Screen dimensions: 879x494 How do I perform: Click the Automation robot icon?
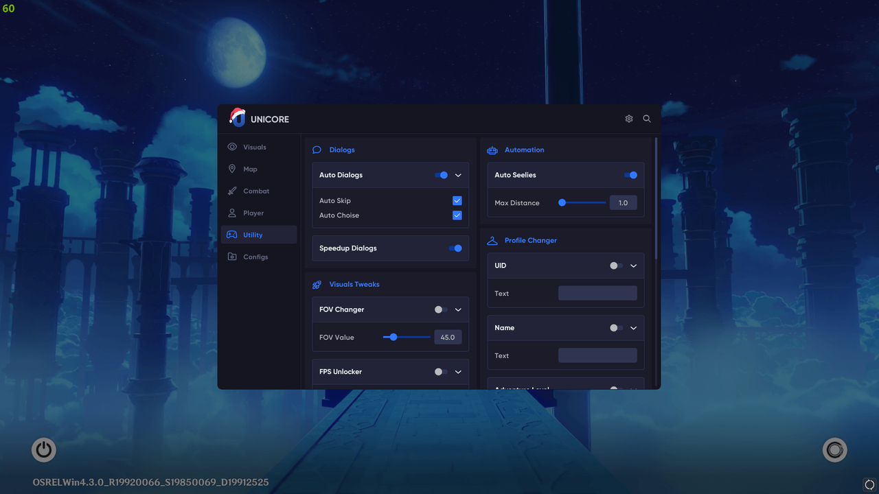click(x=492, y=150)
